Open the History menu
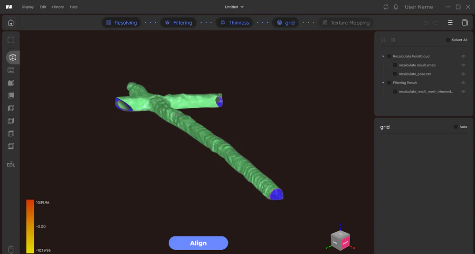Image resolution: width=475 pixels, height=254 pixels. pyautogui.click(x=58, y=7)
